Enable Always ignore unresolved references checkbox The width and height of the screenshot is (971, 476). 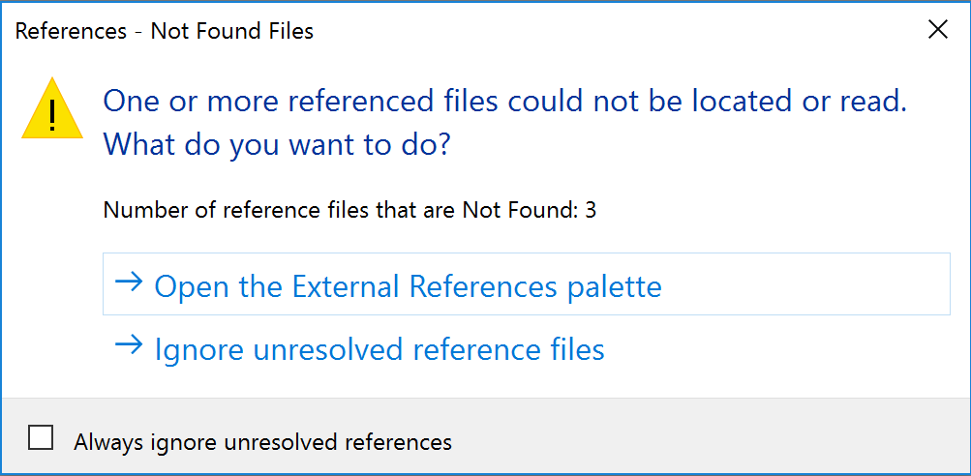41,438
